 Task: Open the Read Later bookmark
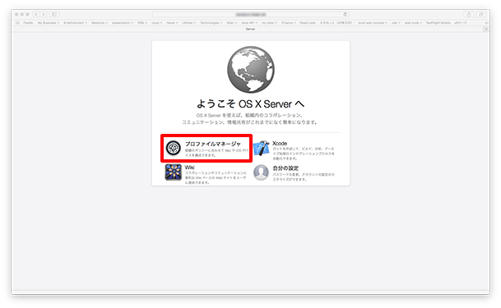click(308, 23)
